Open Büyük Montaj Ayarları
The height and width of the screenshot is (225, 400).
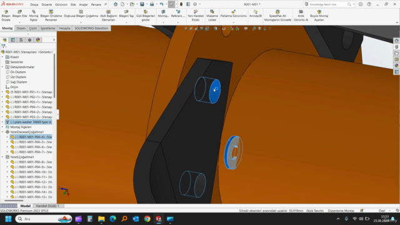click(x=319, y=16)
